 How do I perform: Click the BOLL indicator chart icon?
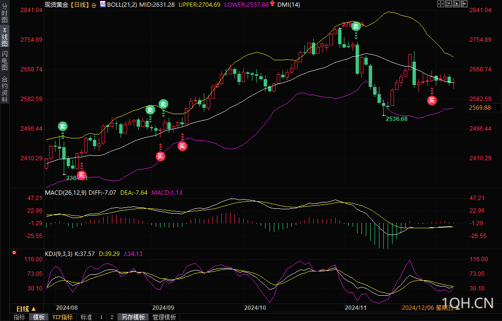[x=103, y=4]
